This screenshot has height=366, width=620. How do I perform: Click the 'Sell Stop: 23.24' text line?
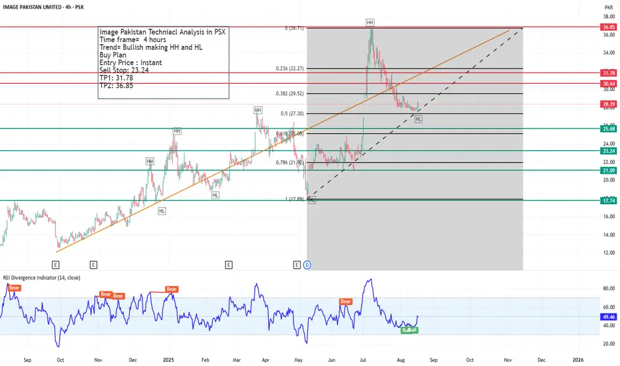[x=124, y=70]
